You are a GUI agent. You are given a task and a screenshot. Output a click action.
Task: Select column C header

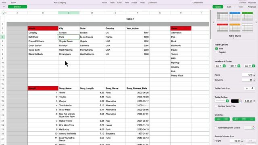pos(69,13)
